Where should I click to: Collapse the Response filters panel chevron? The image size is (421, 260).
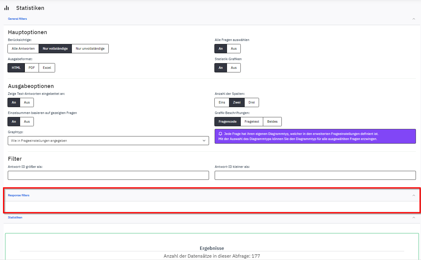pos(414,195)
